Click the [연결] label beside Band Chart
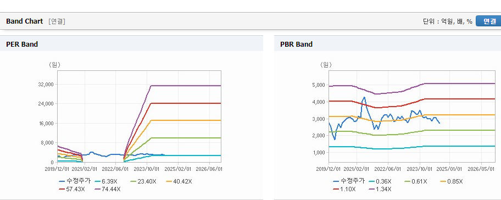501x200 pixels. (x=57, y=21)
